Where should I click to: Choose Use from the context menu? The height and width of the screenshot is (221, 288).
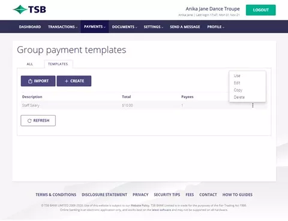coord(237,75)
